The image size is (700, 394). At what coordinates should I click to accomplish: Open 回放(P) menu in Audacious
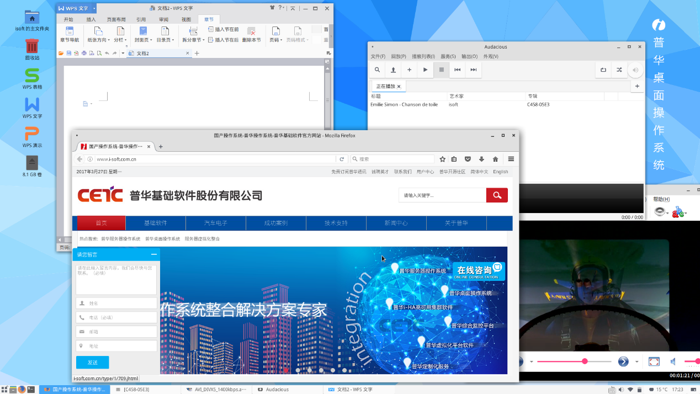coord(399,56)
